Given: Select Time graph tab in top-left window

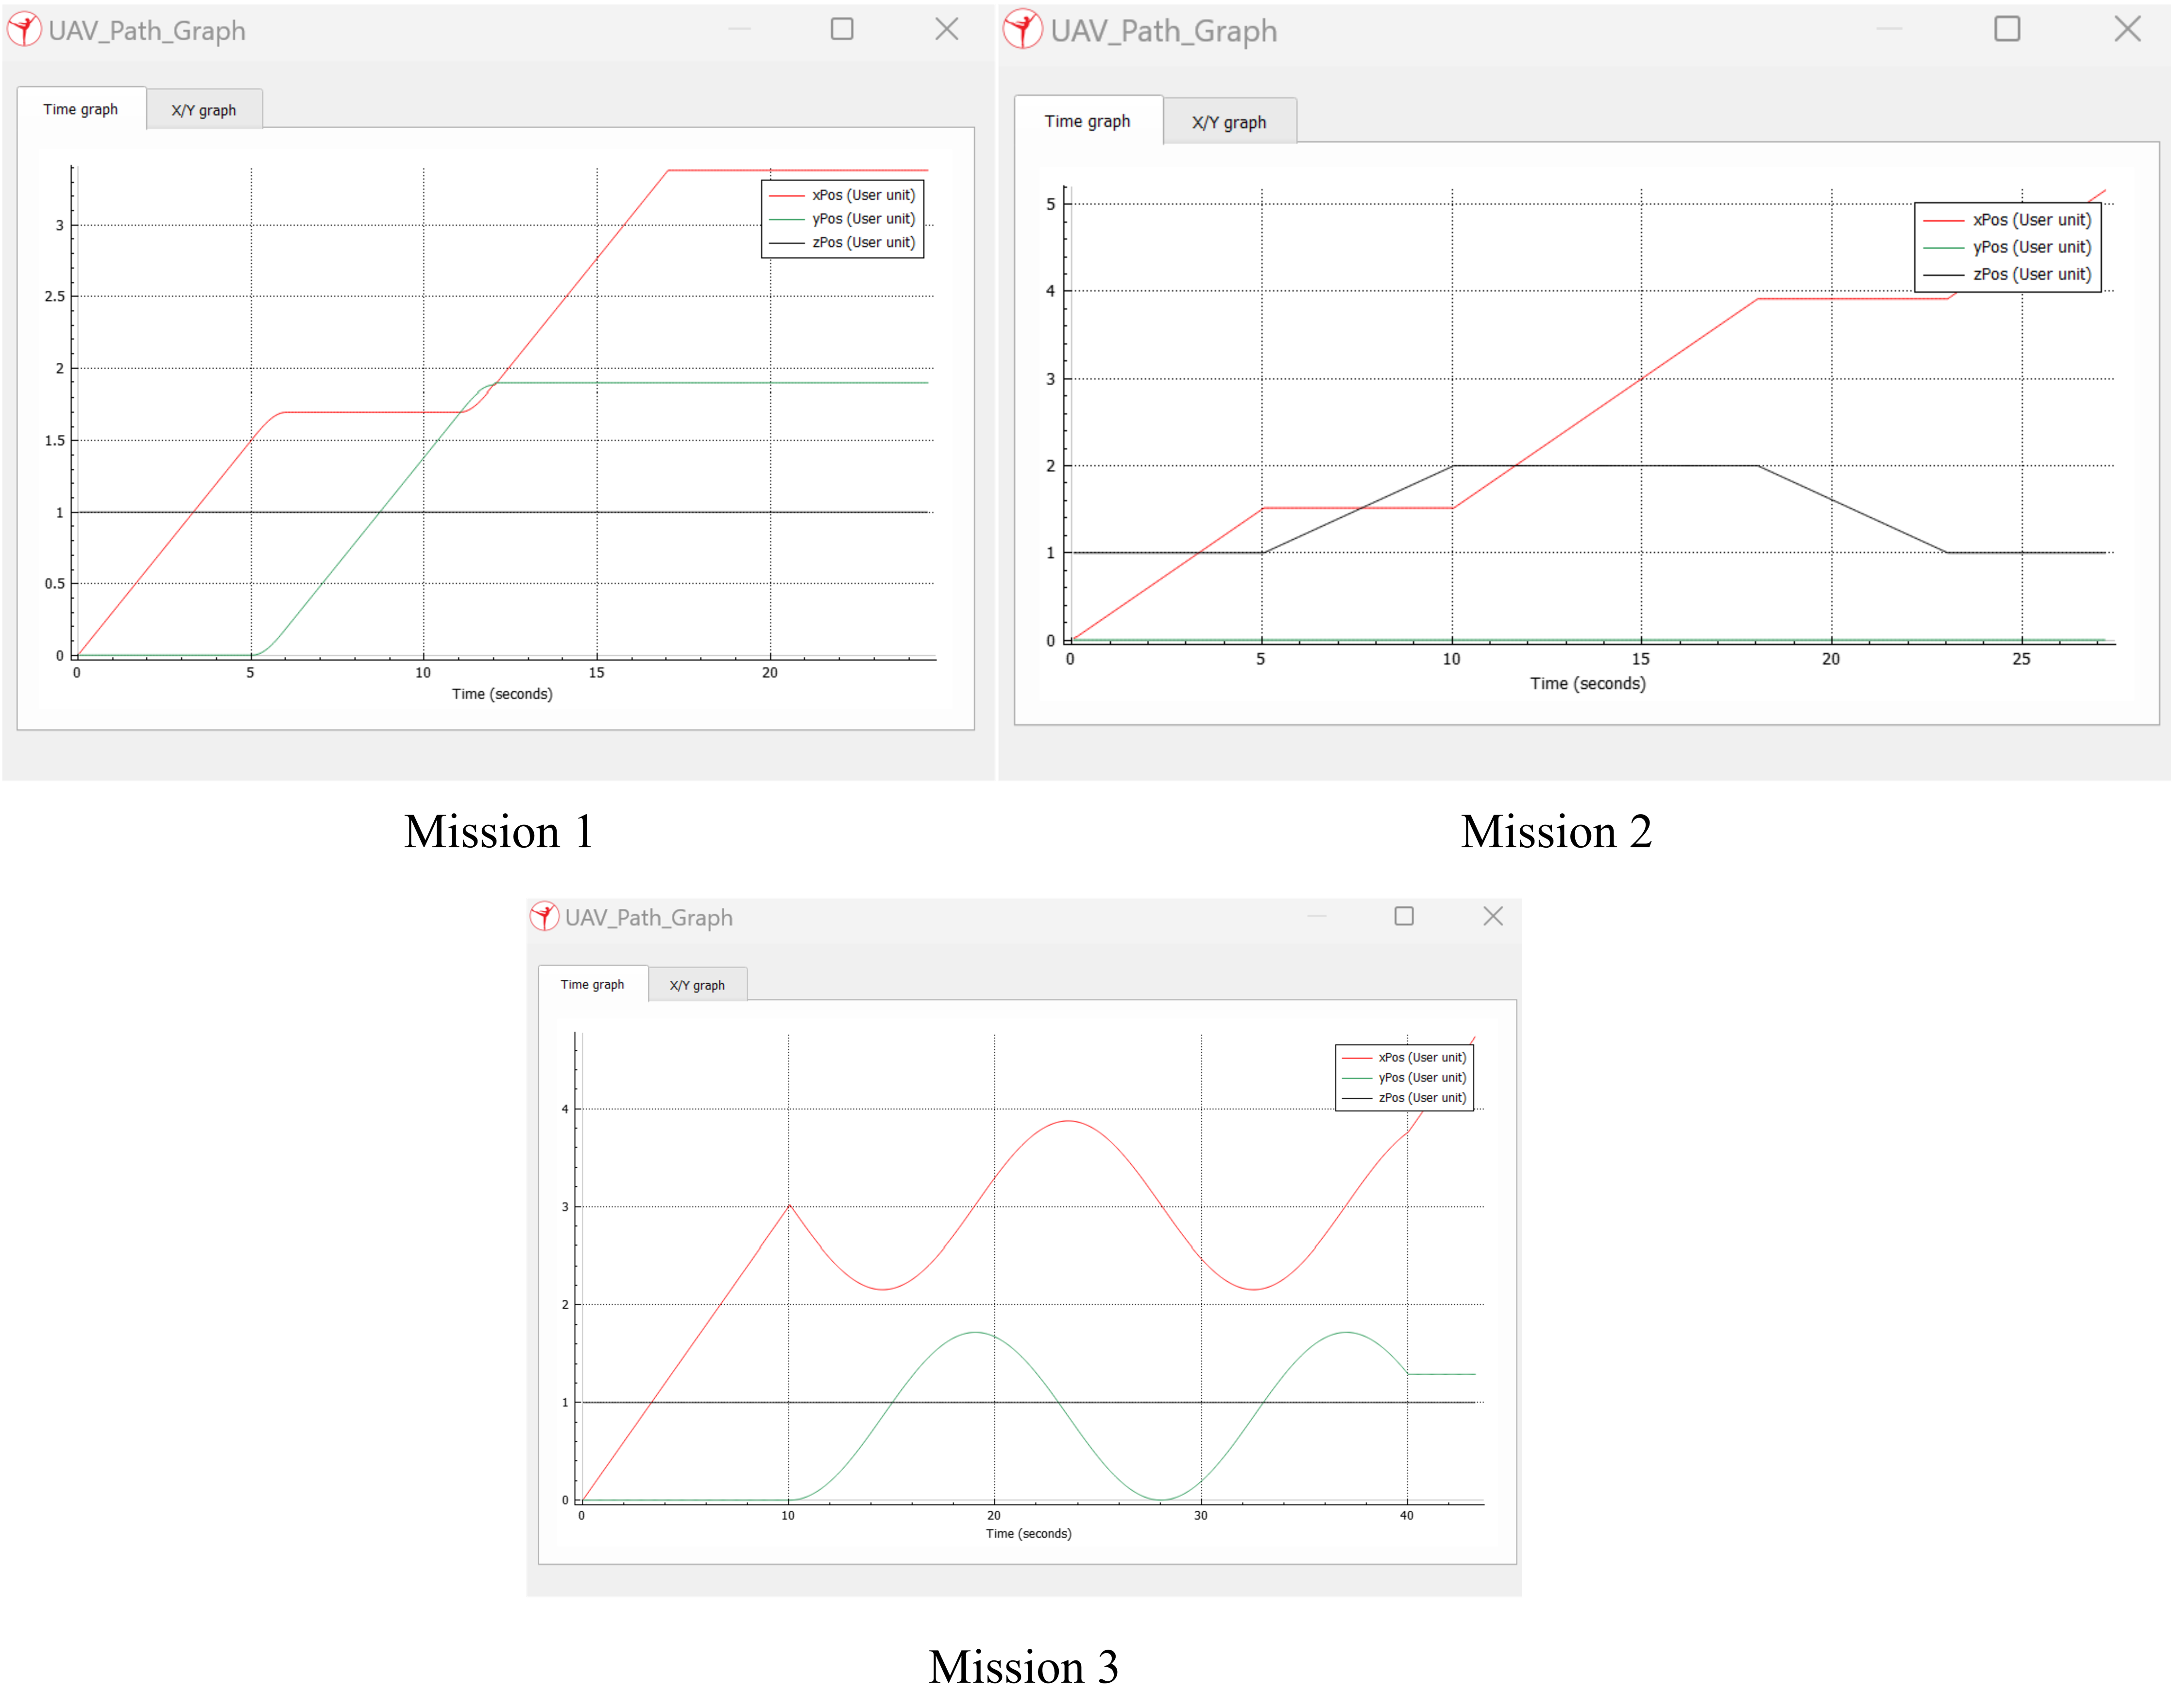Looking at the screenshot, I should coord(80,109).
